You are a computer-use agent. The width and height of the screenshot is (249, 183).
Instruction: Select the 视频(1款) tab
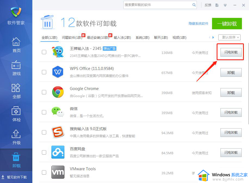point(179,38)
